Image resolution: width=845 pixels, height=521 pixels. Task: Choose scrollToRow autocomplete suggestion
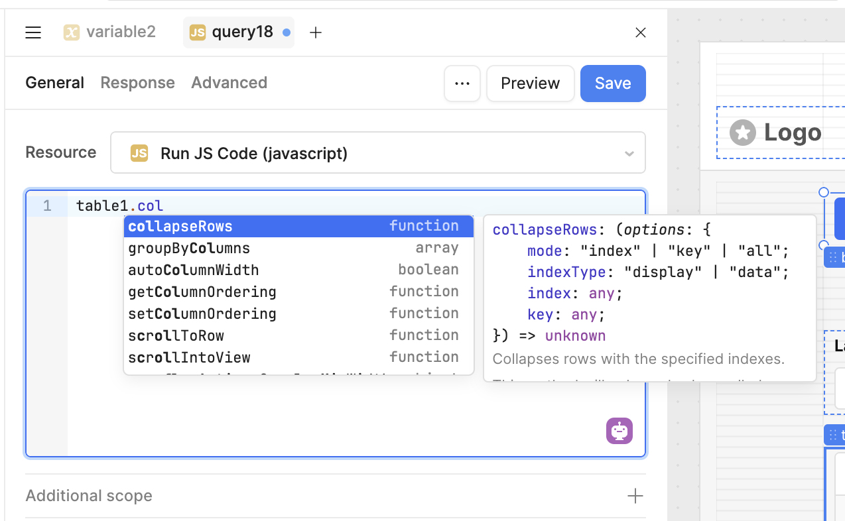[298, 335]
